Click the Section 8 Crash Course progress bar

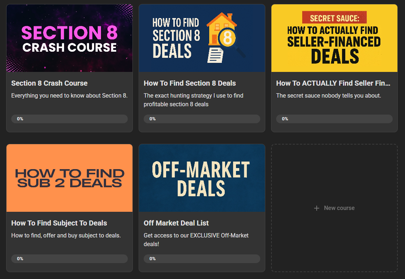pos(69,119)
